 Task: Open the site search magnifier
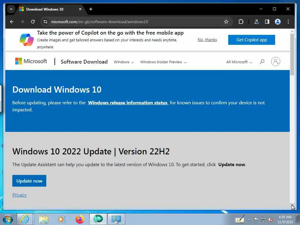pos(262,62)
